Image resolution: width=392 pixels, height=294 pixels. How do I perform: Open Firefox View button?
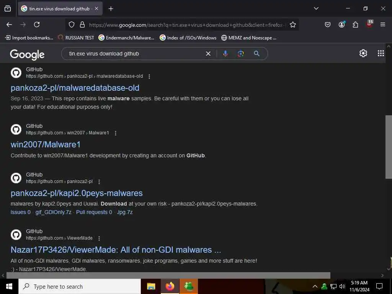(x=8, y=8)
